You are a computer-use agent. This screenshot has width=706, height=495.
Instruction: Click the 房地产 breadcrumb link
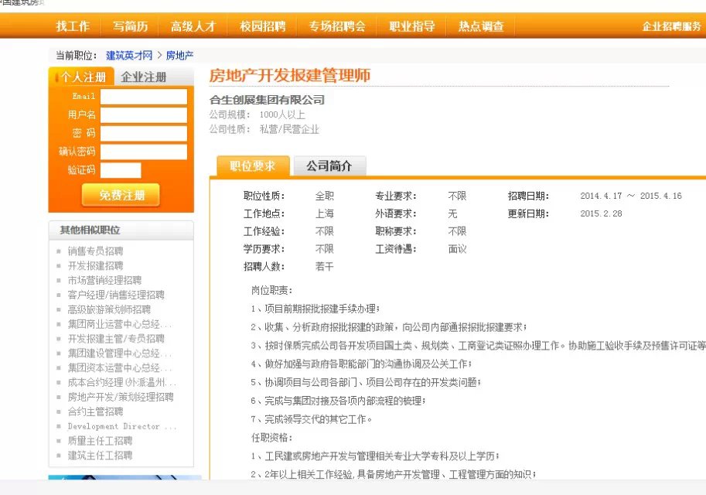[180, 56]
